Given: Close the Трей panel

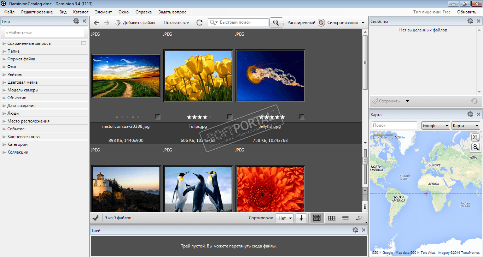Looking at the screenshot, I should (363, 230).
